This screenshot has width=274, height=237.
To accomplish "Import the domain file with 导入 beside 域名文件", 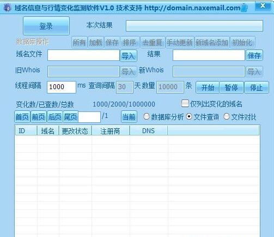I will [x=129, y=55].
